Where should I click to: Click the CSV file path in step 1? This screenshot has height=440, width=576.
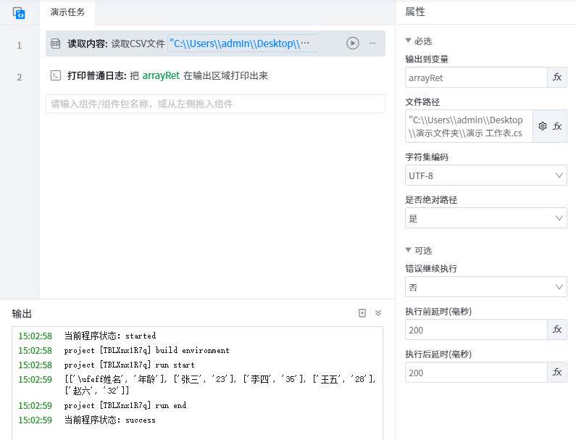pos(243,43)
